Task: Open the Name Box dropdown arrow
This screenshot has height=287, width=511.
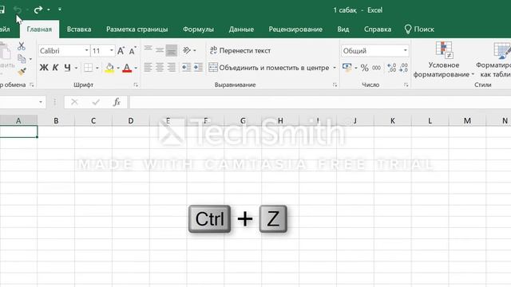Action: pos(41,102)
